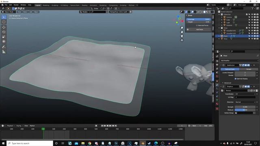Select the Annotate pencil tool
The height and width of the screenshot is (146, 260).
(4, 47)
